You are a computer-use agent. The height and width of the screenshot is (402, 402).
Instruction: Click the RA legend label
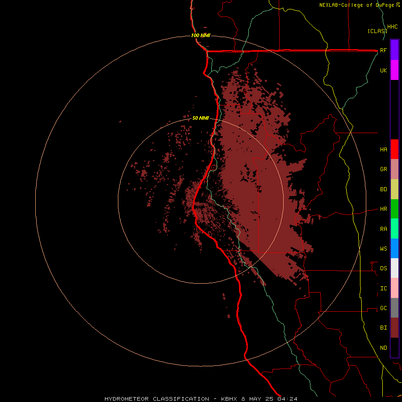point(383,229)
